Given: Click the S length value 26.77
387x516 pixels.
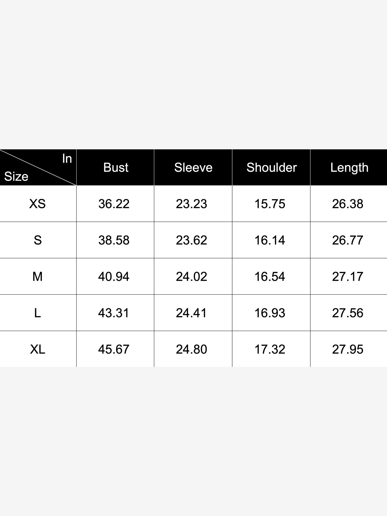Looking at the screenshot, I should [x=348, y=240].
